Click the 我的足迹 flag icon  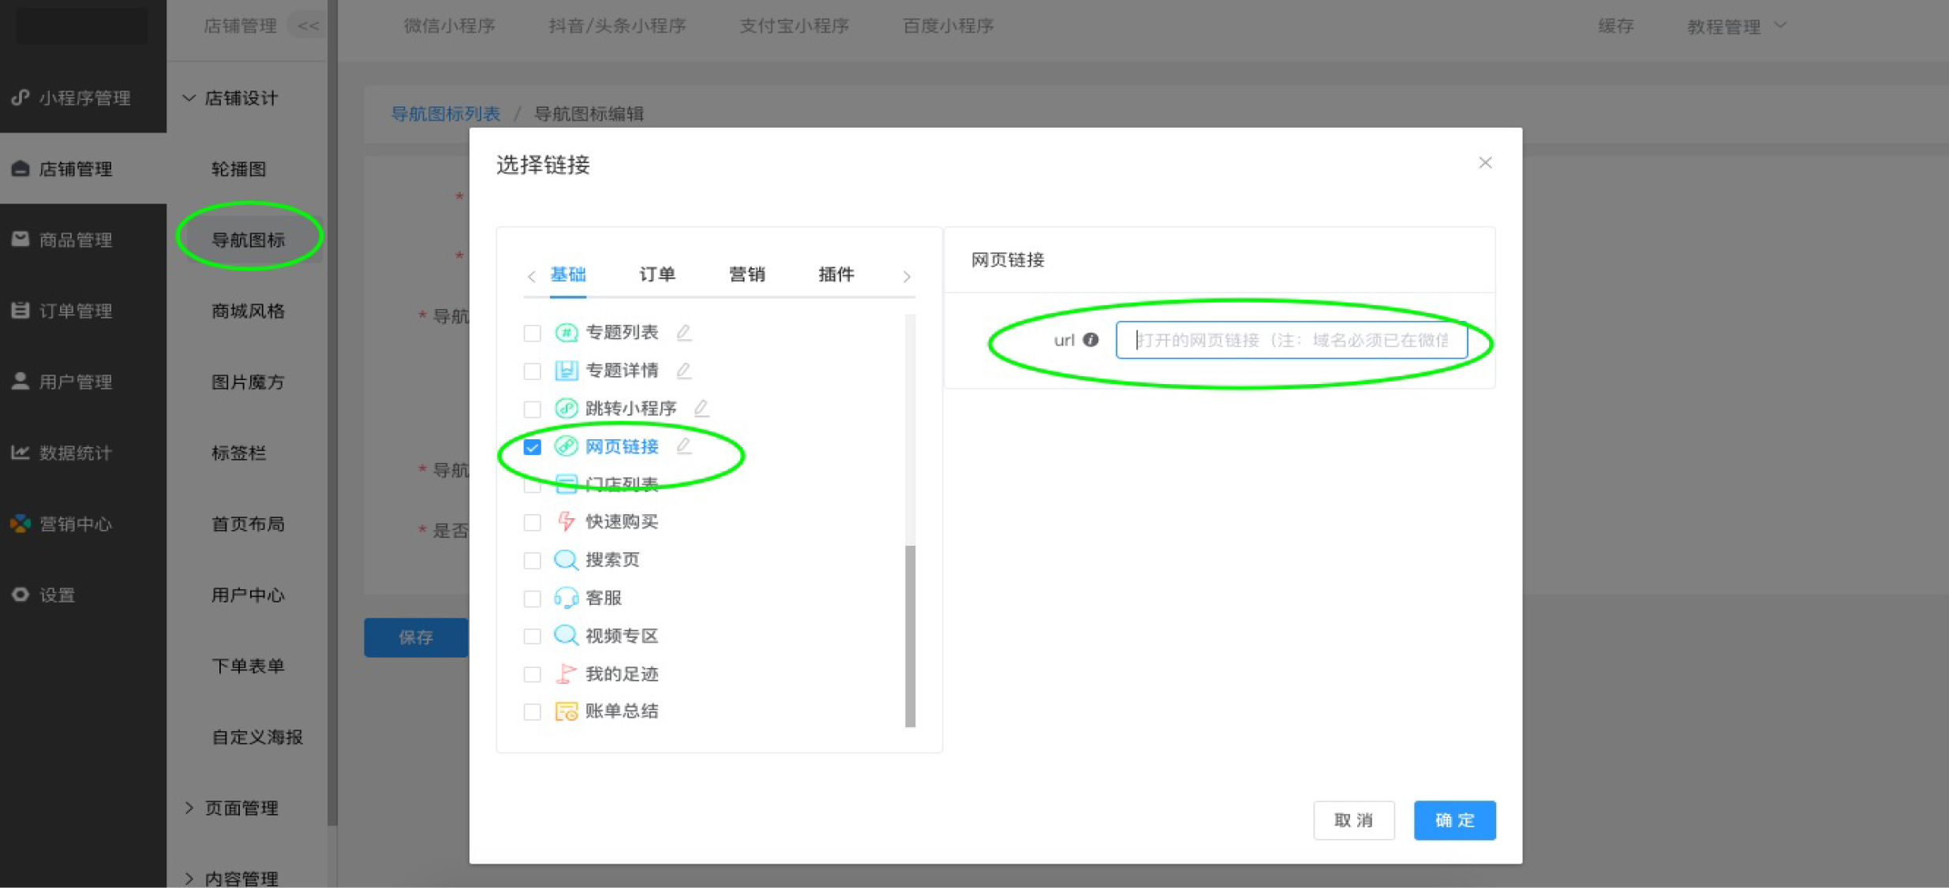tap(566, 673)
